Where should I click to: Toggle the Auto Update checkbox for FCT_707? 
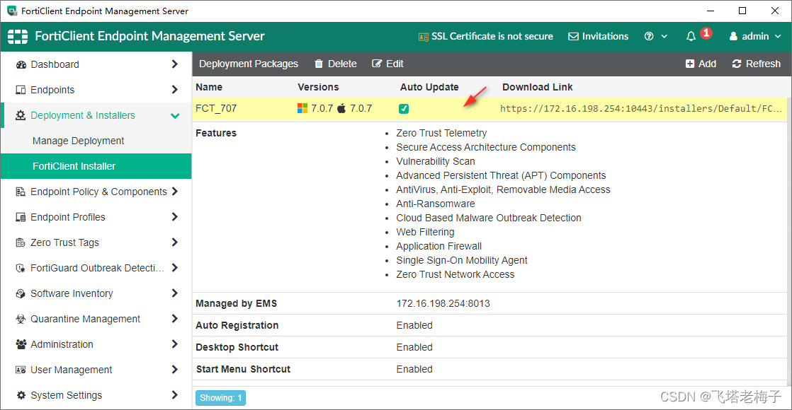point(404,108)
